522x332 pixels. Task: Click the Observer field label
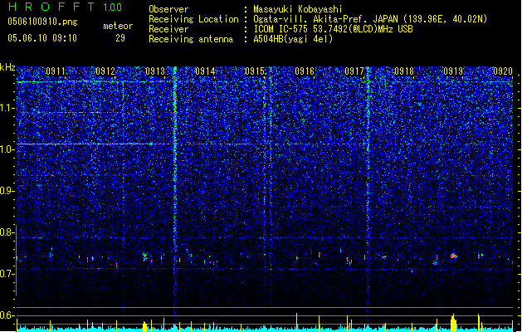point(168,9)
